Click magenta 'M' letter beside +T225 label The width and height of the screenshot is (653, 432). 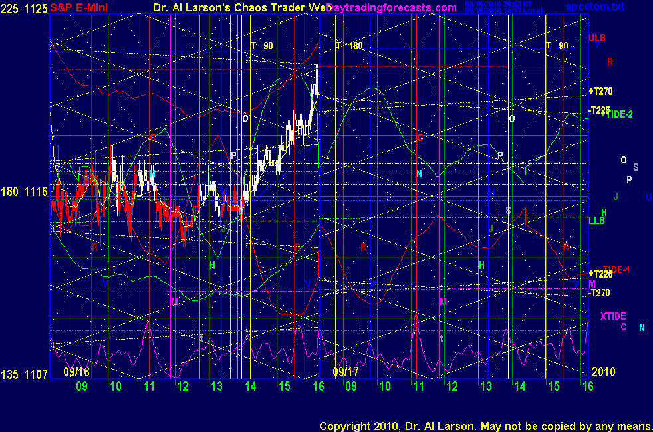[x=592, y=284]
